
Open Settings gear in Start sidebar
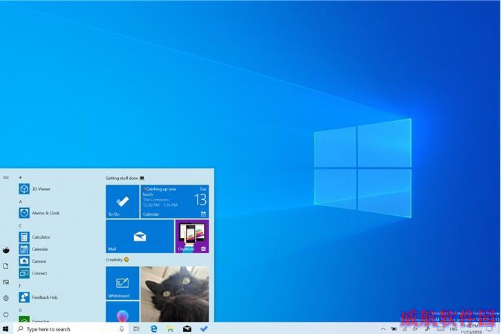point(6,298)
